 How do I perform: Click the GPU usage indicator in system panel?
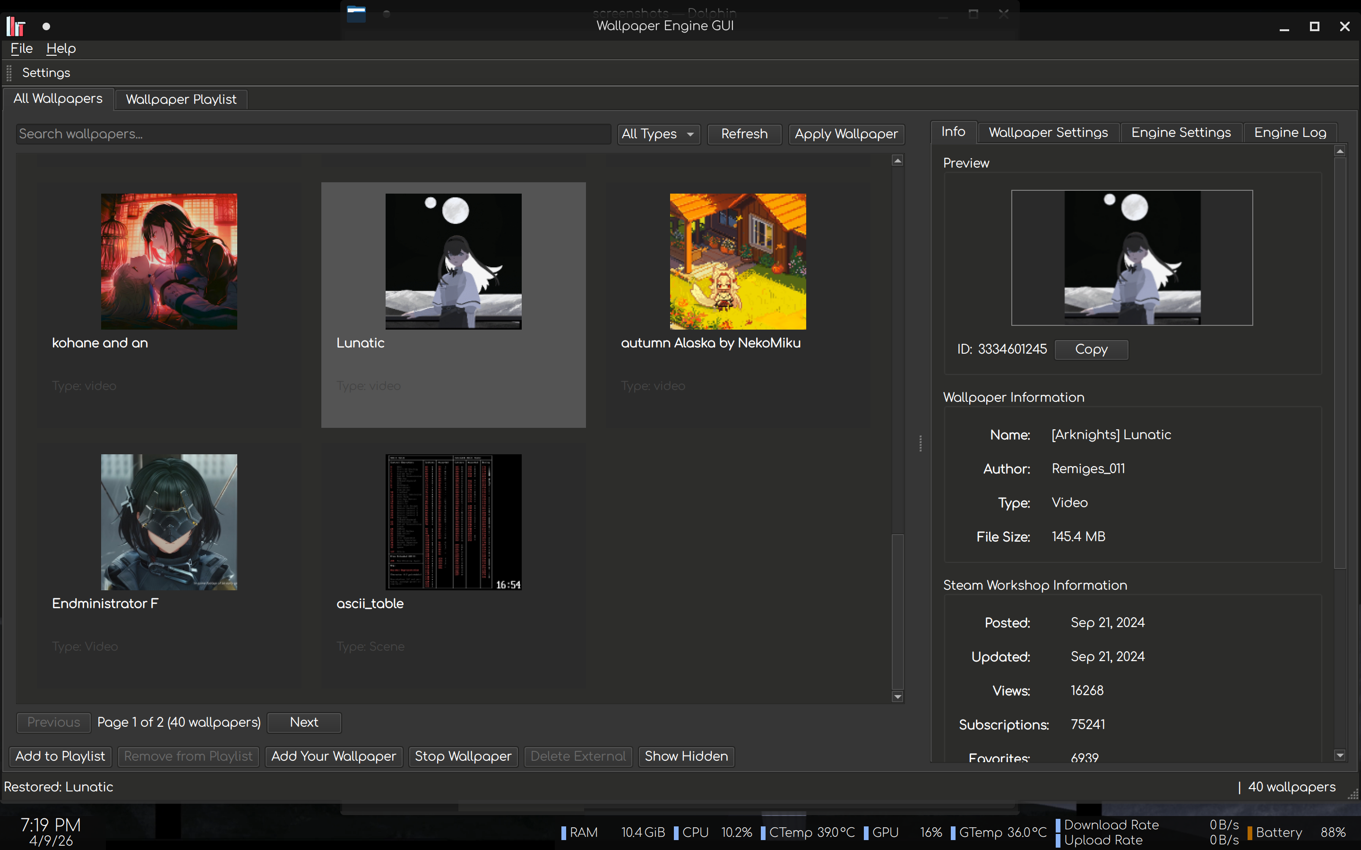click(x=903, y=832)
